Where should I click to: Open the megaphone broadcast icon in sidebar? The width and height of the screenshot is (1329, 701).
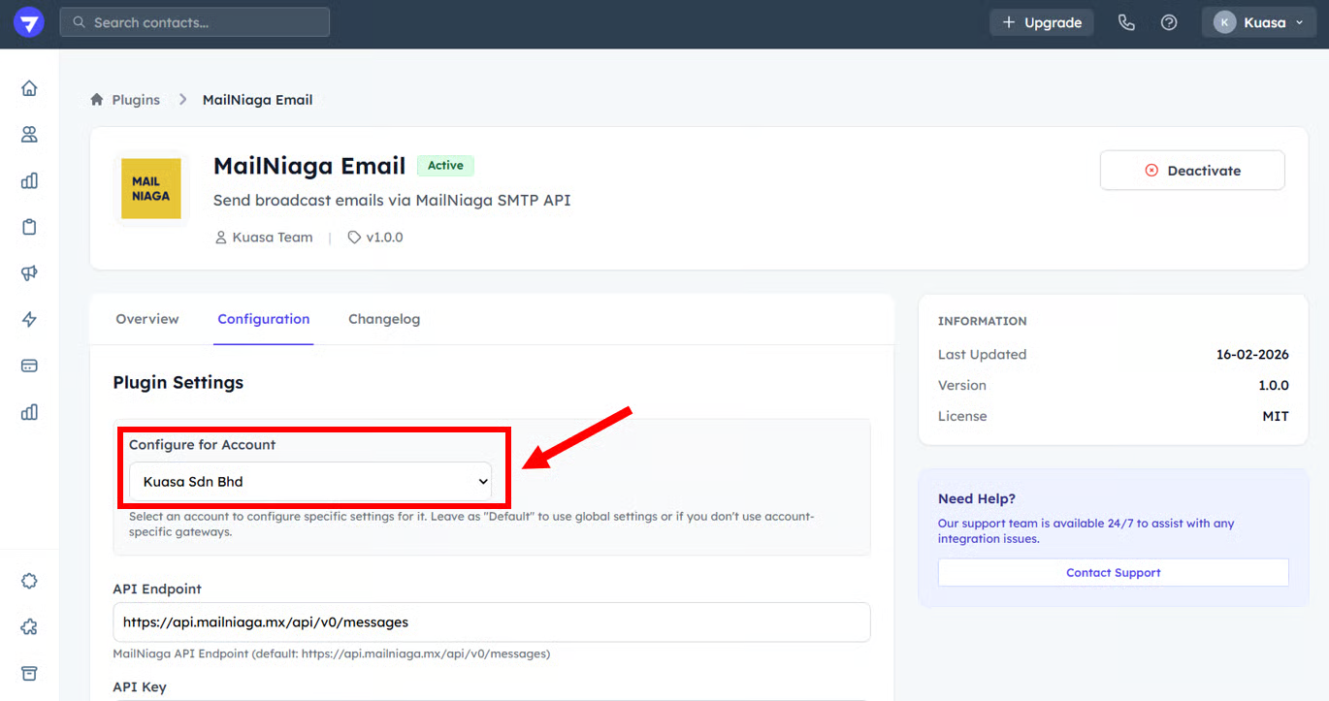29,273
